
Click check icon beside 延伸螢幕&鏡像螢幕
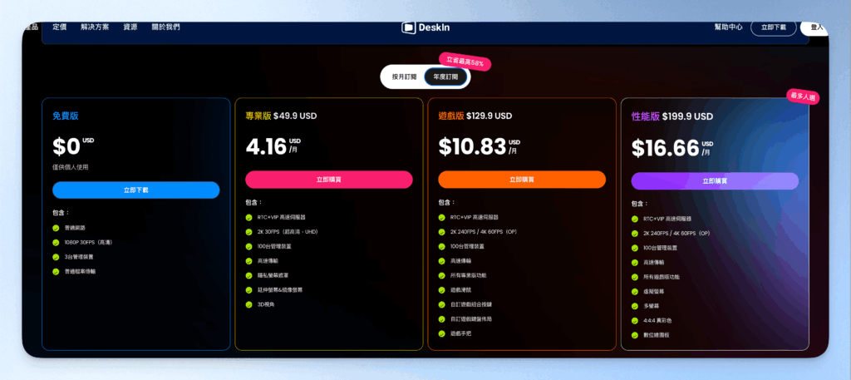[x=249, y=290]
